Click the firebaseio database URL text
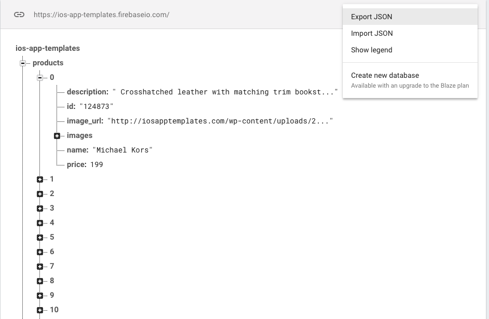489x319 pixels. coord(102,15)
